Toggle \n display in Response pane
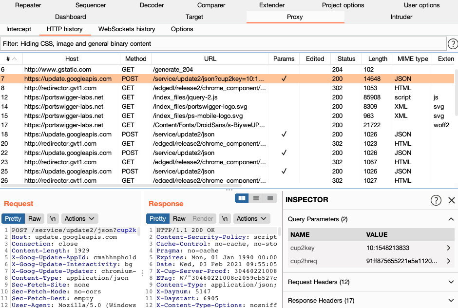This screenshot has width=458, height=308. click(x=224, y=218)
